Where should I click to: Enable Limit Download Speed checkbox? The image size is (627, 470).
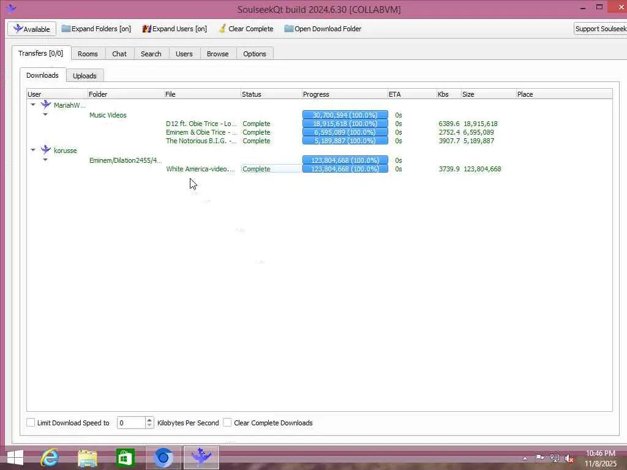pyautogui.click(x=31, y=422)
